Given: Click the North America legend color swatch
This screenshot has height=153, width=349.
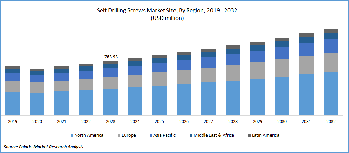Looking at the screenshot, I should tap(72, 135).
